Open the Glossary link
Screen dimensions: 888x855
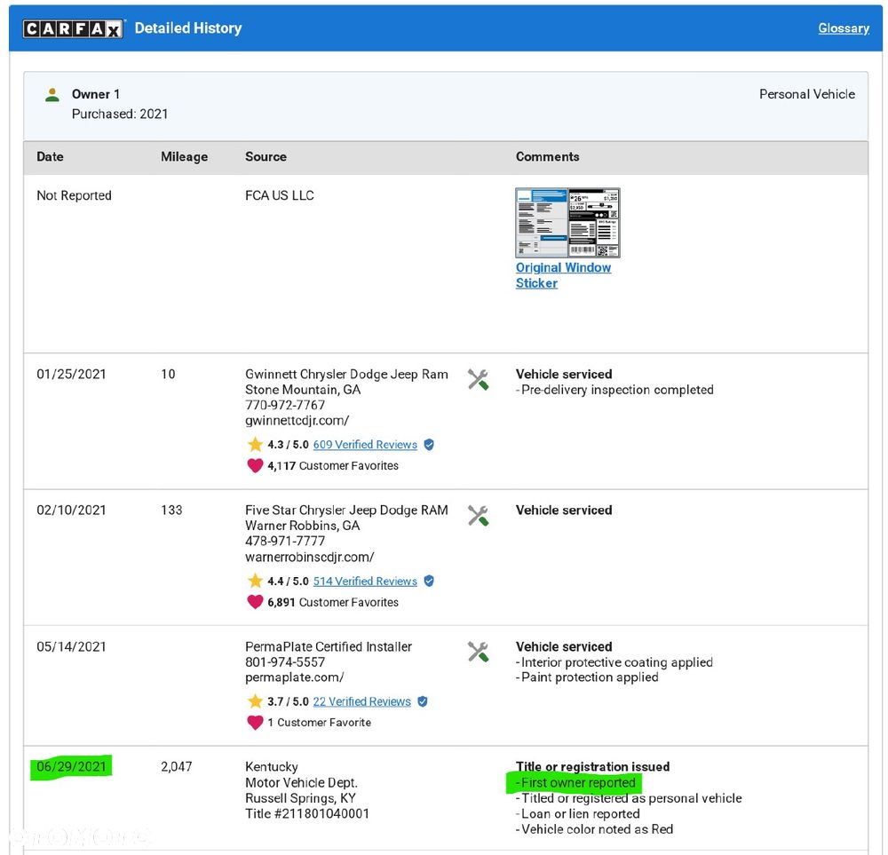844,28
